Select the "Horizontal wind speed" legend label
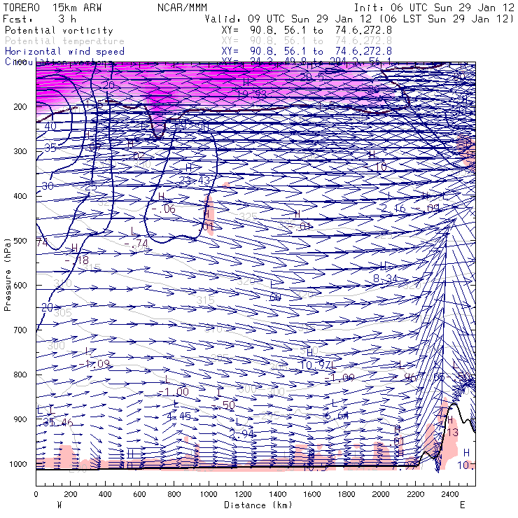This screenshot has width=518, height=518. click(x=64, y=52)
